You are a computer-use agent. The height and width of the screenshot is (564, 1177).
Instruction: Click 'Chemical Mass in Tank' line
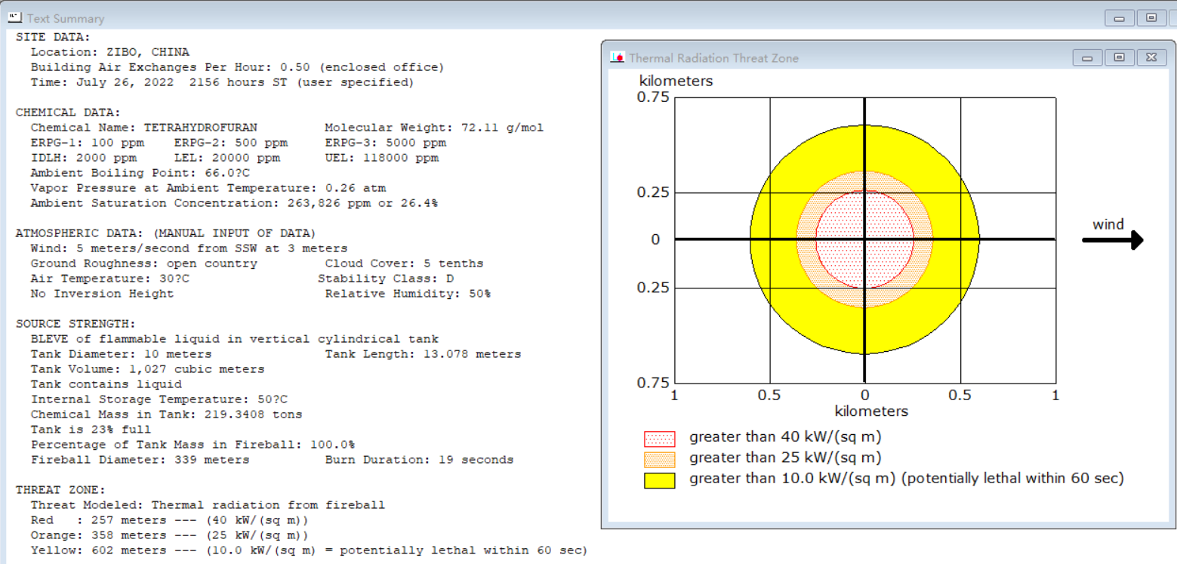[x=167, y=415]
